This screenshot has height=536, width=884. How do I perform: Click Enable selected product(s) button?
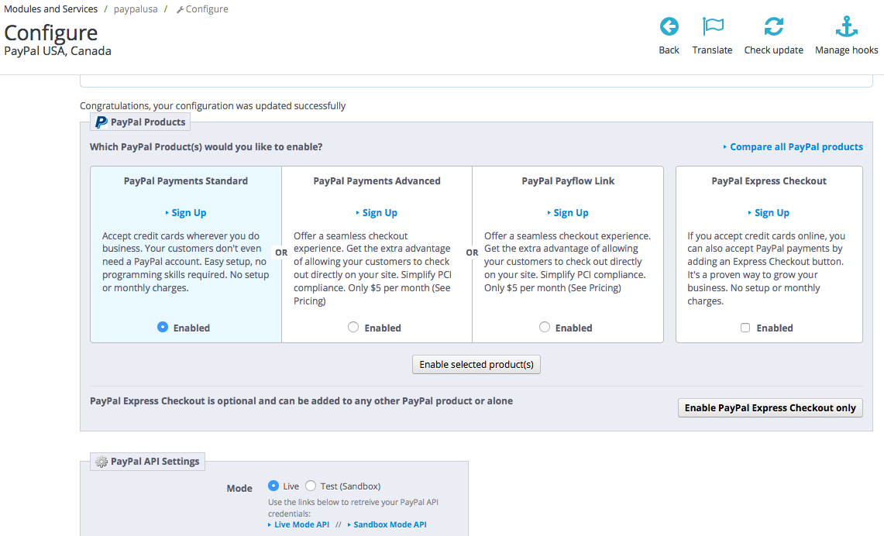click(476, 365)
